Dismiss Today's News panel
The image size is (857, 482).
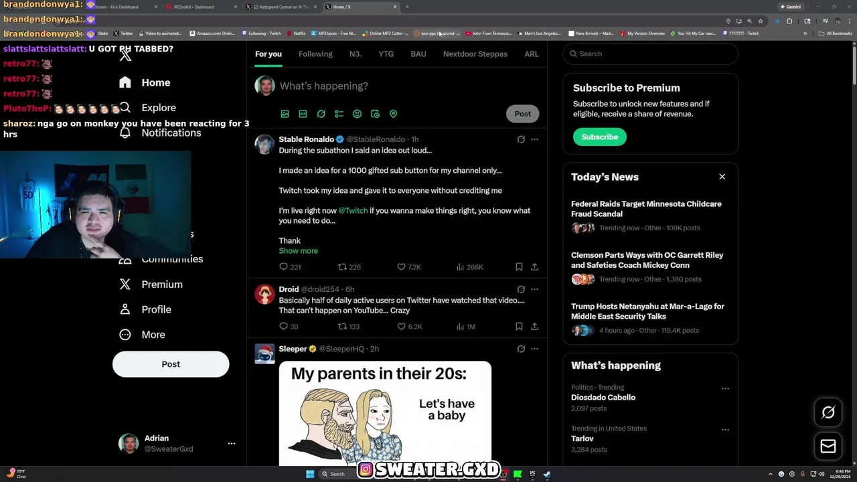pyautogui.click(x=722, y=177)
